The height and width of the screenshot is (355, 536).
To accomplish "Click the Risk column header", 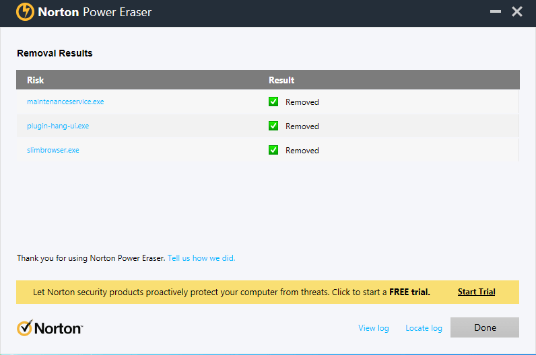I will (x=36, y=80).
